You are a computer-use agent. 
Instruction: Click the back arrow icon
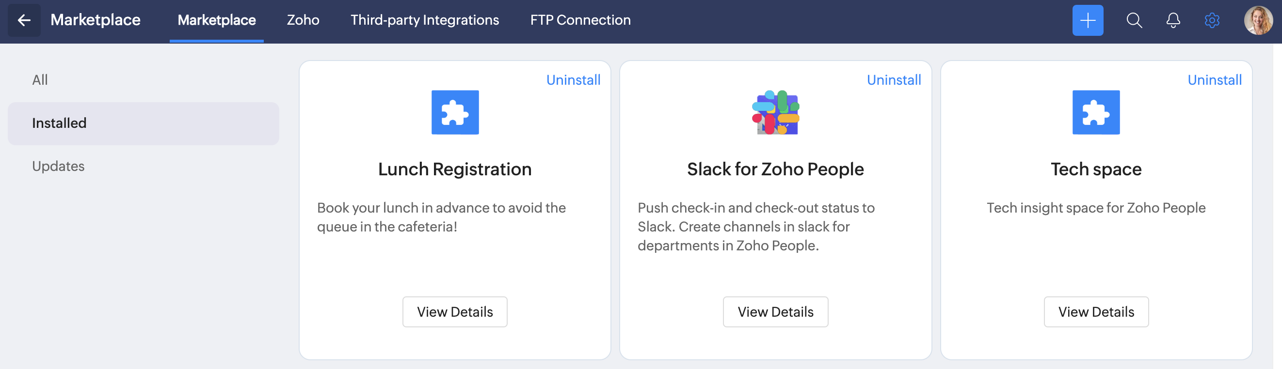coord(24,20)
